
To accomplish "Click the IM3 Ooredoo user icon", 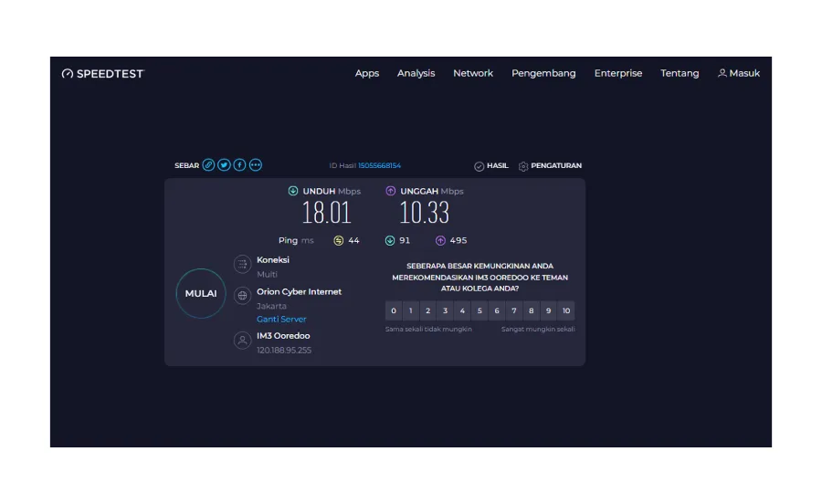I will [242, 341].
